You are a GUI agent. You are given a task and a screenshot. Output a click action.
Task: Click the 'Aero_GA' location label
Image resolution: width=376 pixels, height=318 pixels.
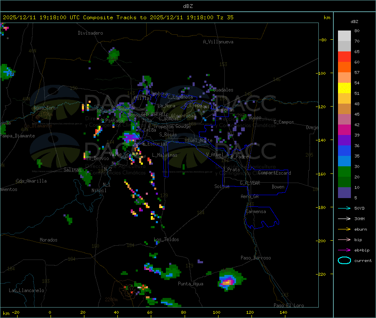tap(250, 196)
